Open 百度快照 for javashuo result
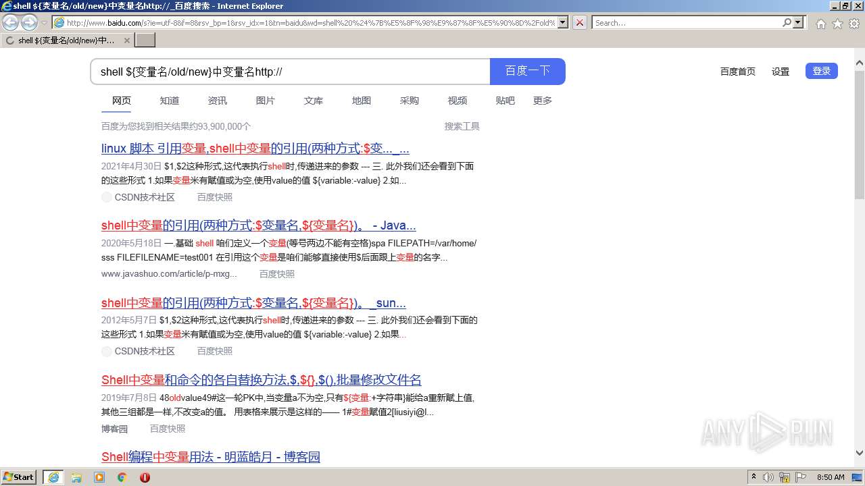 pyautogui.click(x=277, y=274)
